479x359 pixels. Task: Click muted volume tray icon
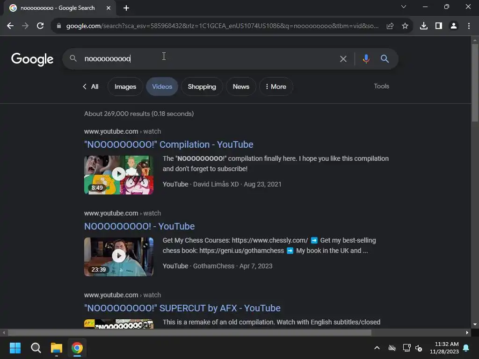419,348
